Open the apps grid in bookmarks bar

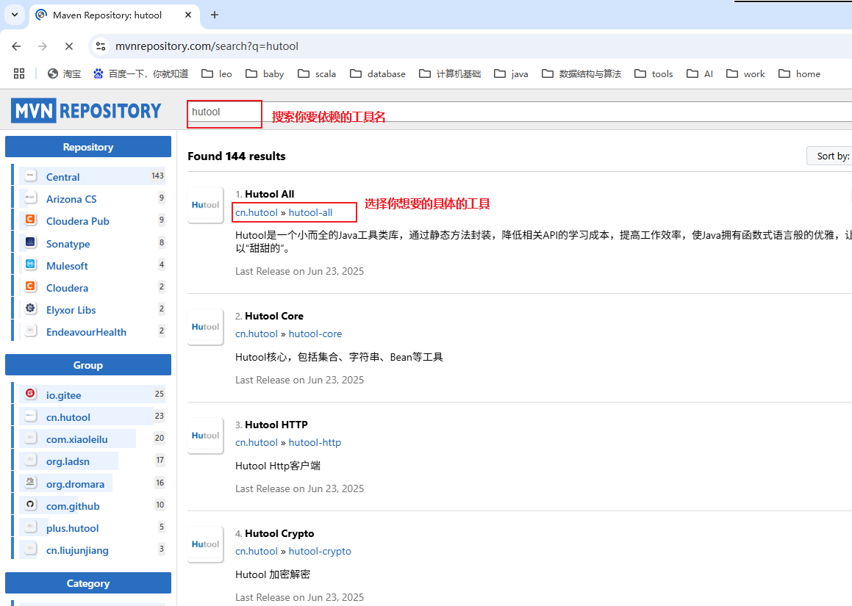(x=19, y=74)
